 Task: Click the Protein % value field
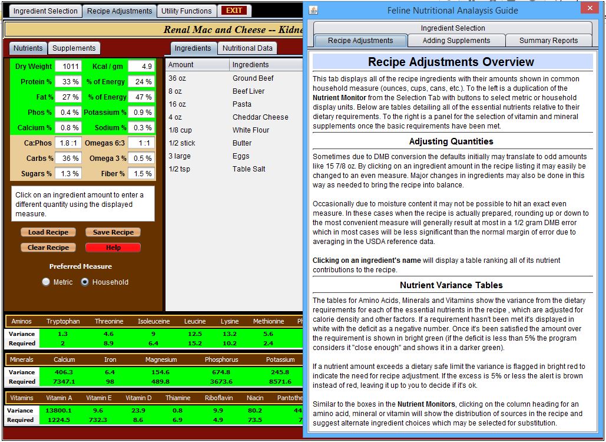pos(68,82)
